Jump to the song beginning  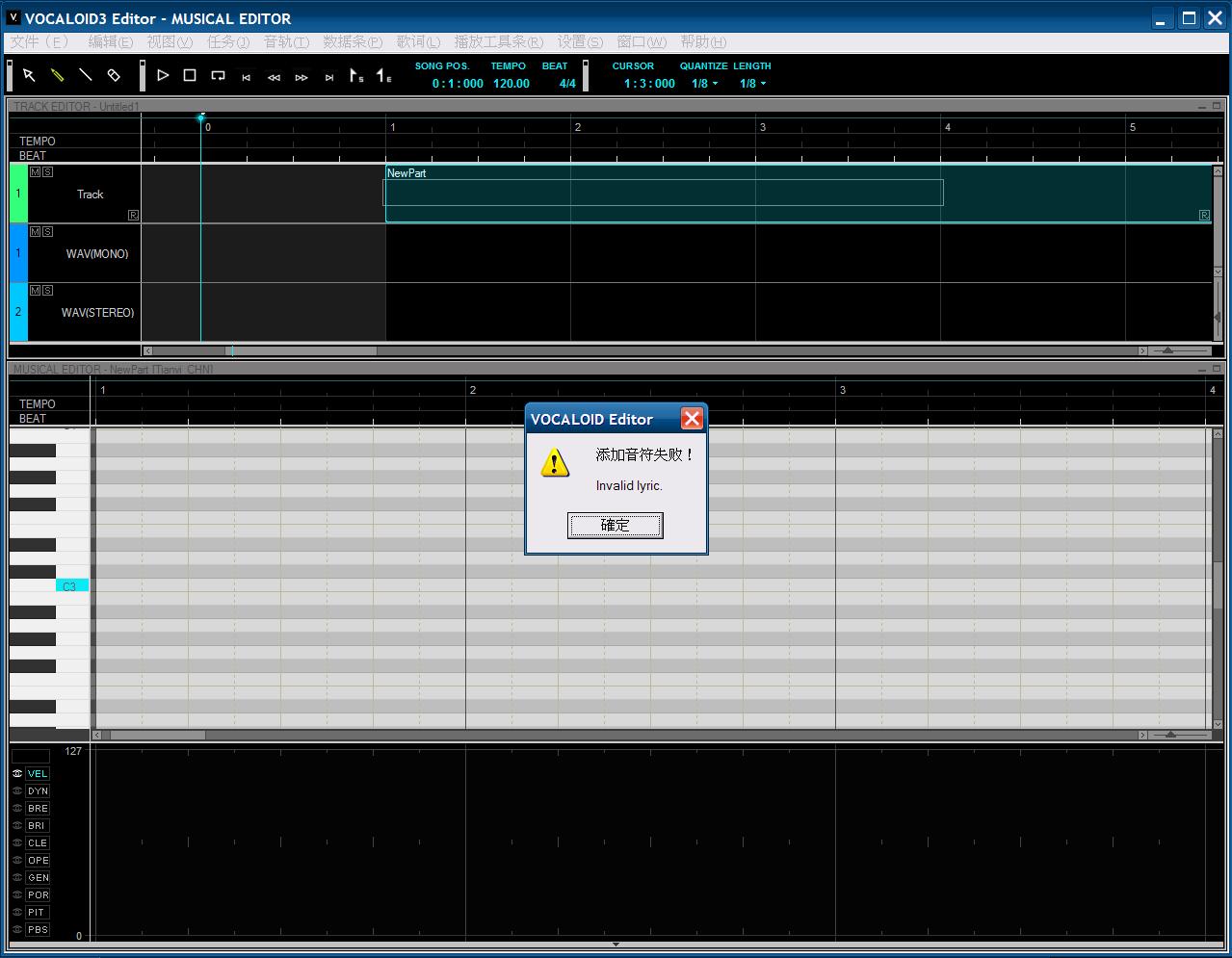[x=247, y=78]
